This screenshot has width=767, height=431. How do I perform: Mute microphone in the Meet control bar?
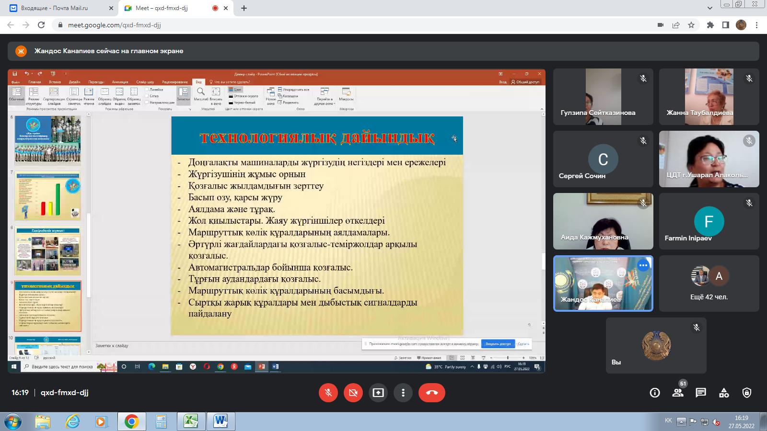point(328,393)
